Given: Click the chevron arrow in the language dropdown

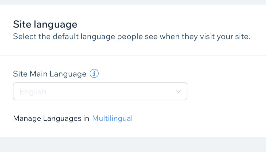Looking at the screenshot, I should tap(178, 92).
